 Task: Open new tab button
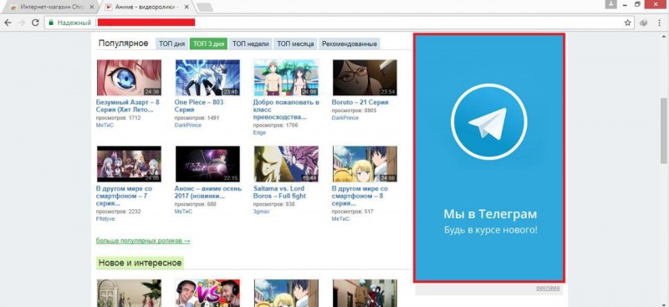pyautogui.click(x=205, y=7)
